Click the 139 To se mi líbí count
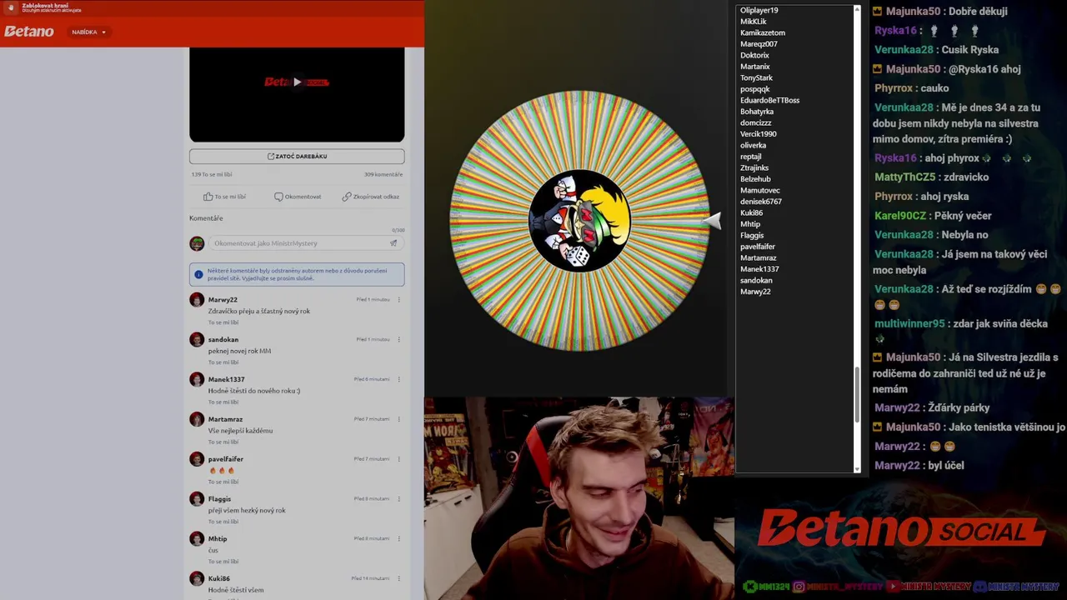This screenshot has width=1067, height=600. click(x=212, y=174)
